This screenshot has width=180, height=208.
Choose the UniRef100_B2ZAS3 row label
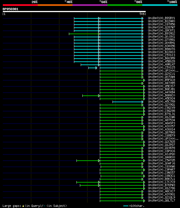pos(161,52)
